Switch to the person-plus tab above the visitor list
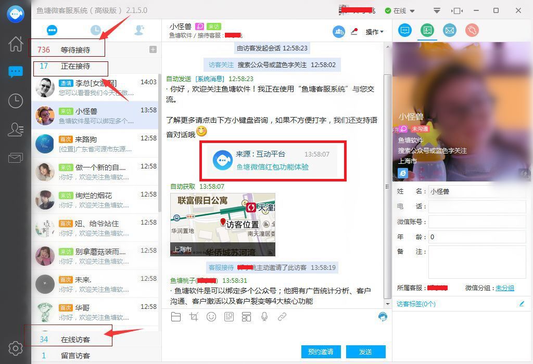The height and width of the screenshot is (364, 533). [139, 30]
